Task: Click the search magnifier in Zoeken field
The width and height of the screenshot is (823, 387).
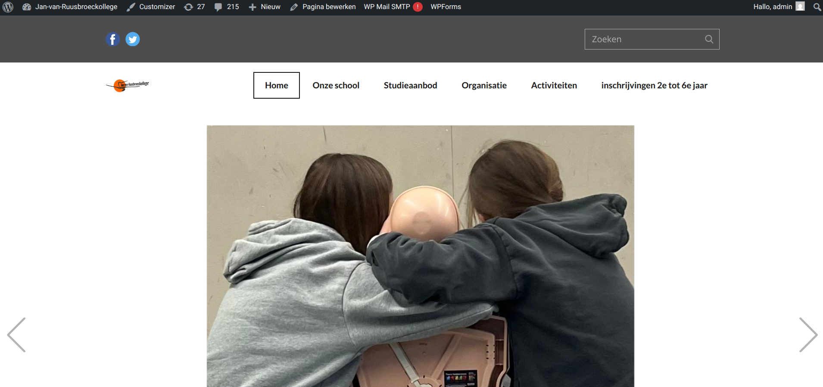Action: [709, 39]
